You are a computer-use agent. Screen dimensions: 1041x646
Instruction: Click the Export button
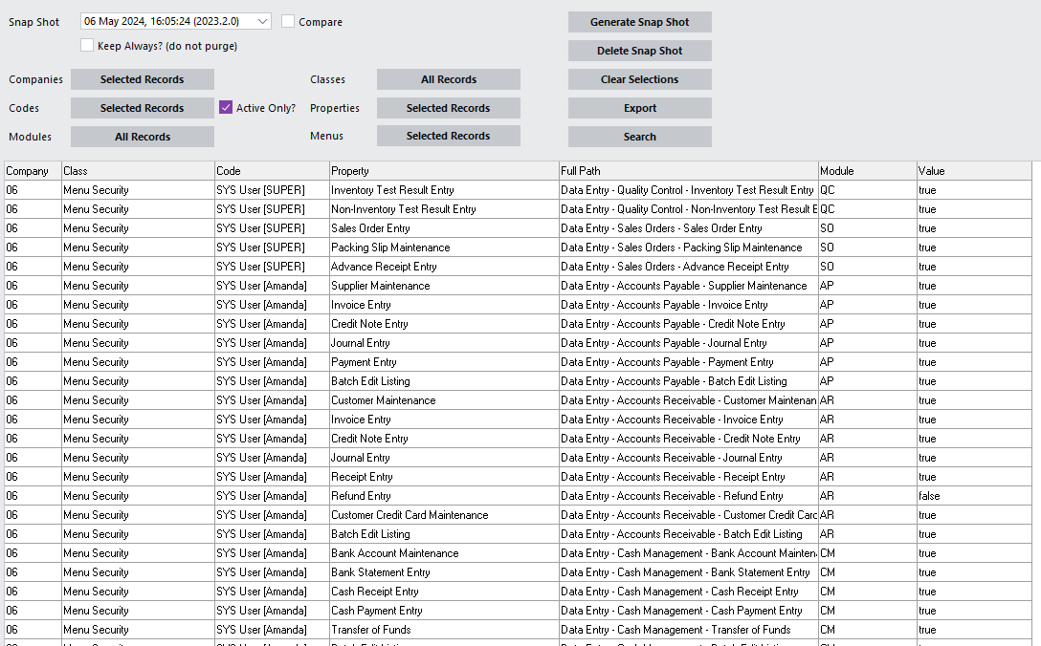pyautogui.click(x=640, y=108)
